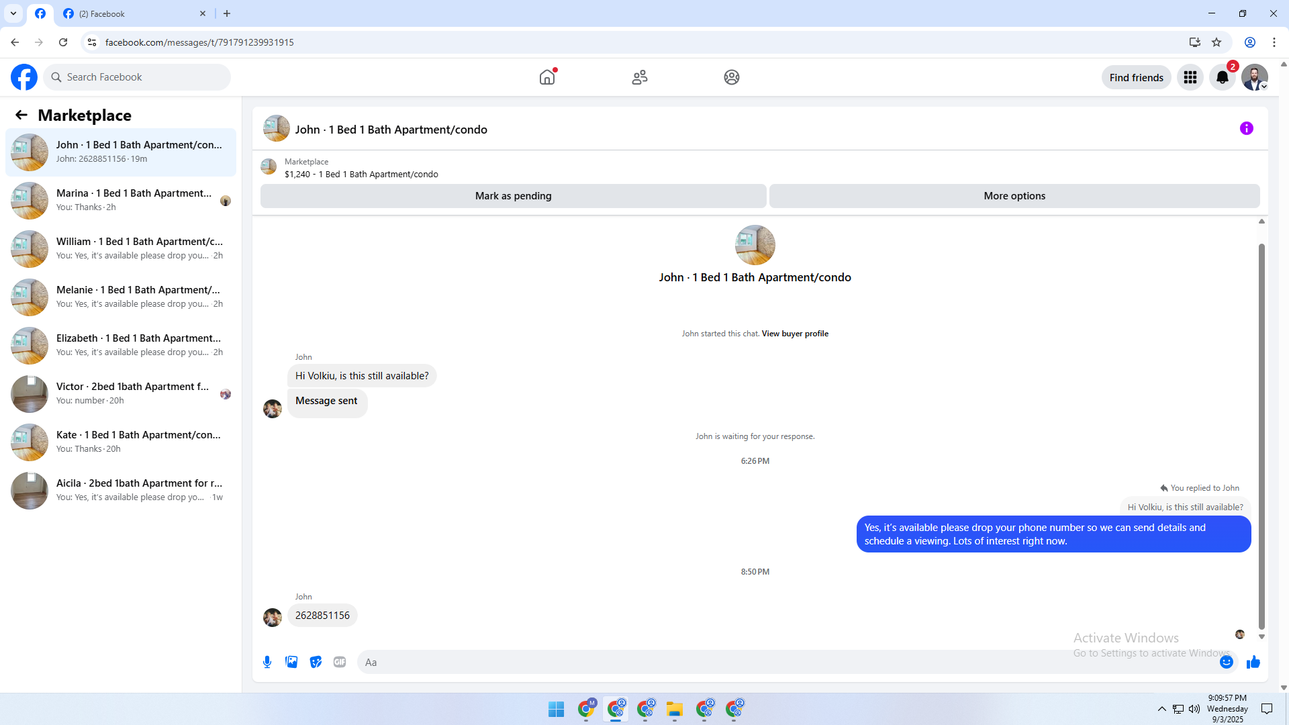The height and width of the screenshot is (725, 1289).
Task: Open Chrome's three-dot menu
Action: click(1274, 42)
